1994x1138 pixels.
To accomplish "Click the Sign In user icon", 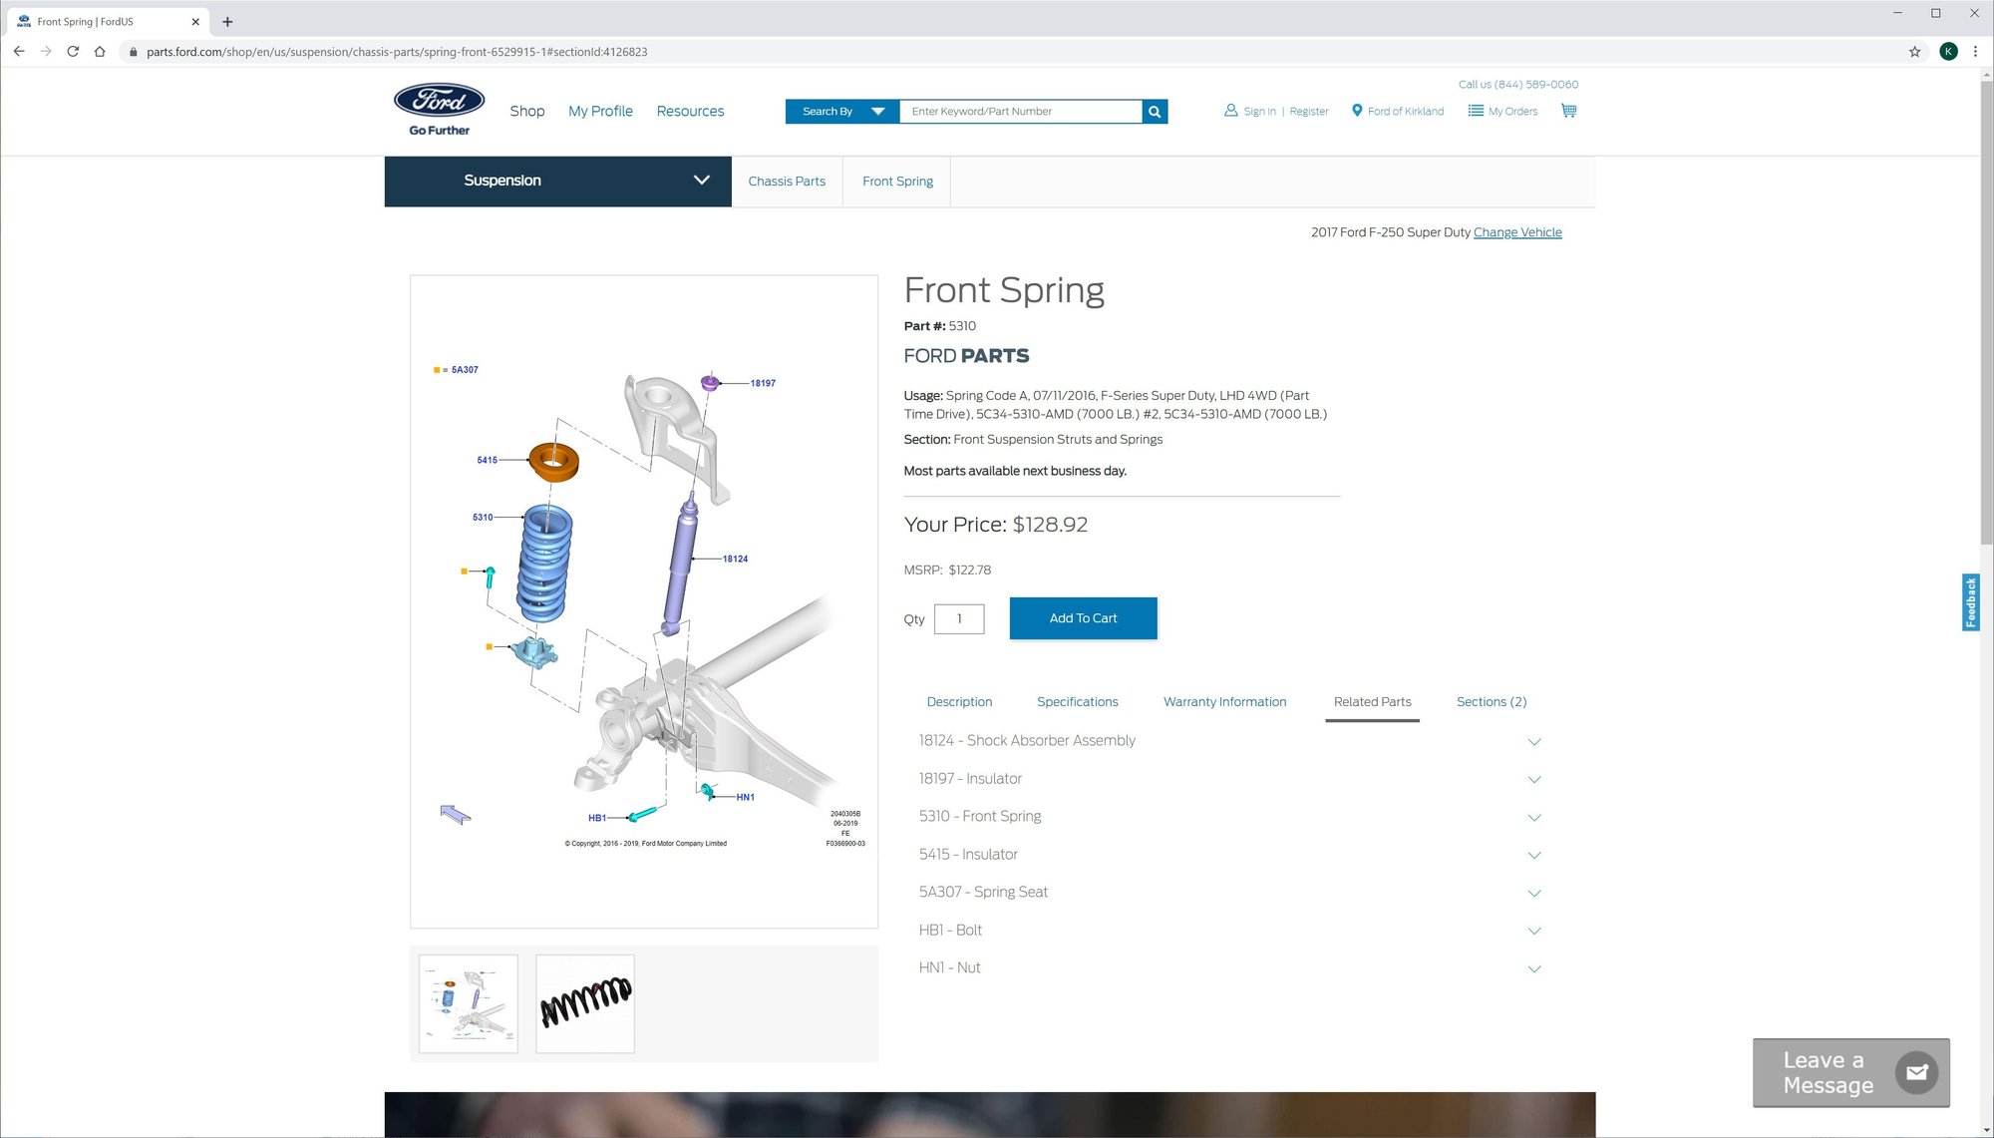I will coord(1230,111).
